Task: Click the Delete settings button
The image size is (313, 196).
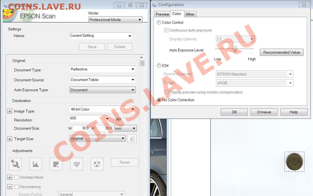Action: 119,47
